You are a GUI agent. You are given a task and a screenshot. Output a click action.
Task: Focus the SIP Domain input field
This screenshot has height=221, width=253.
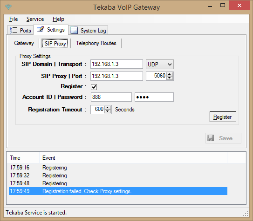click(x=116, y=64)
